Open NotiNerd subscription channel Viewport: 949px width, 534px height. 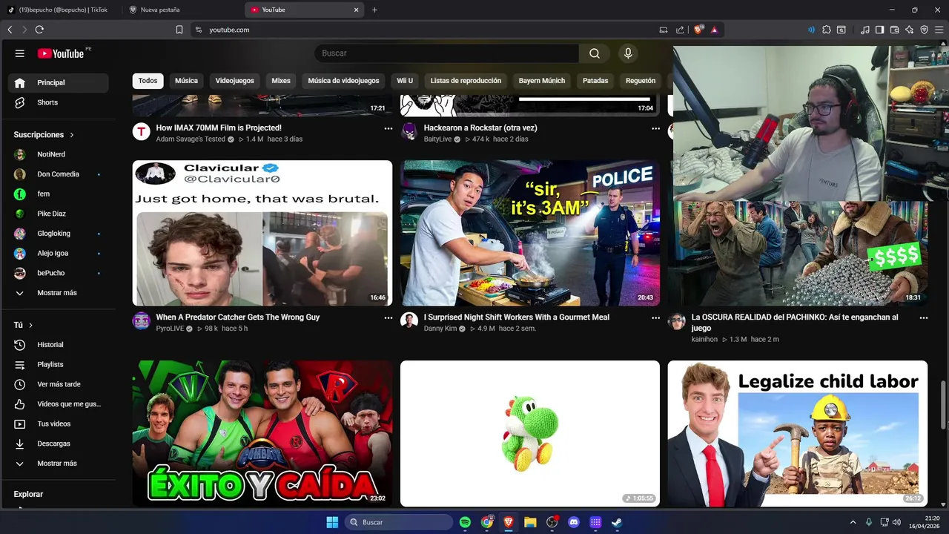[x=58, y=154]
